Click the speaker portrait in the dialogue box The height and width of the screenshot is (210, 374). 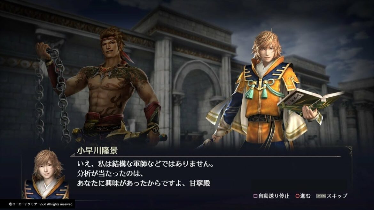(x=46, y=175)
